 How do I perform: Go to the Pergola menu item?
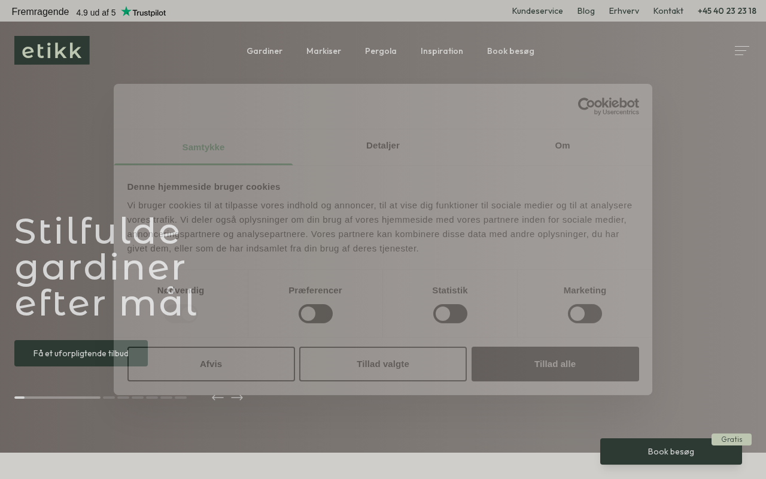381,51
